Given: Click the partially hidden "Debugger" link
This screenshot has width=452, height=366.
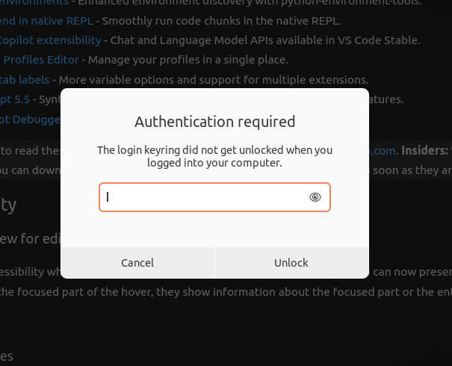Looking at the screenshot, I should [x=30, y=118].
